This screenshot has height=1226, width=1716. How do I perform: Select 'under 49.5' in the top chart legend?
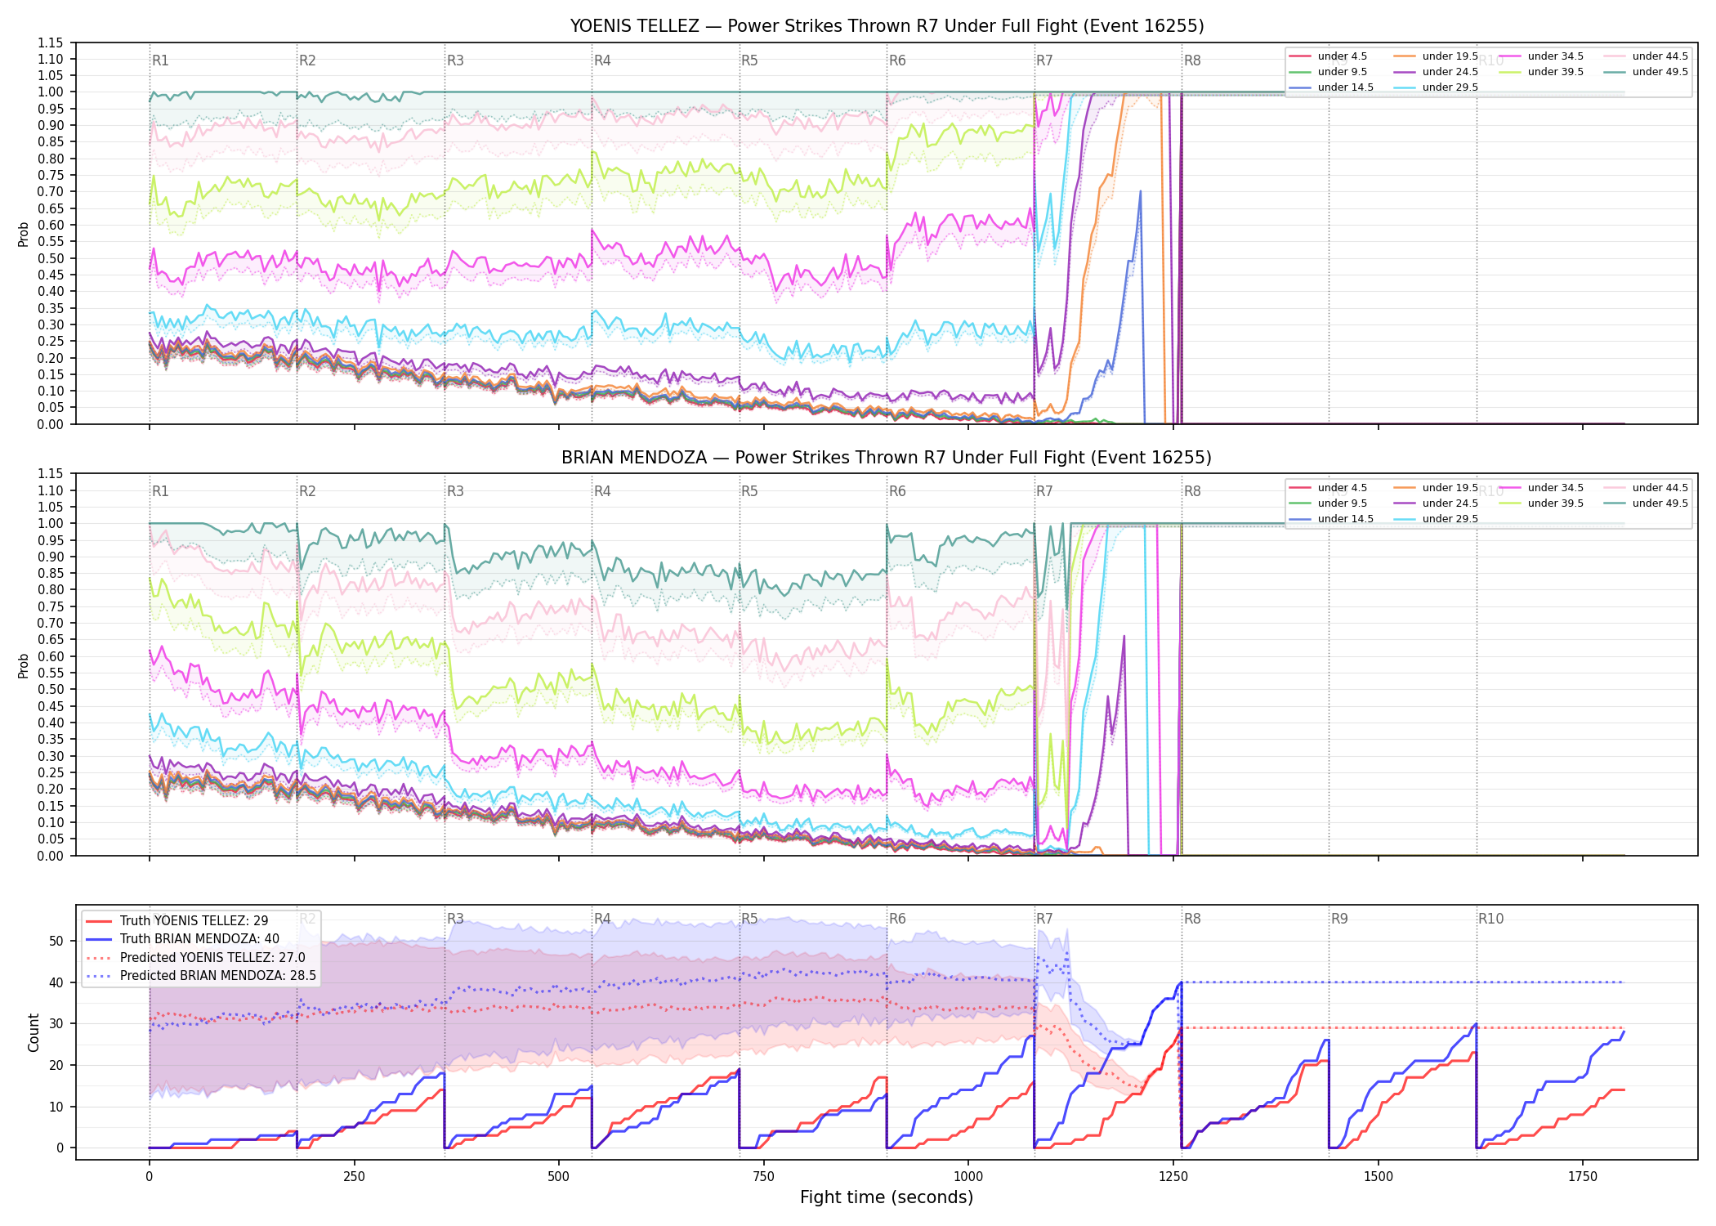(x=1646, y=72)
